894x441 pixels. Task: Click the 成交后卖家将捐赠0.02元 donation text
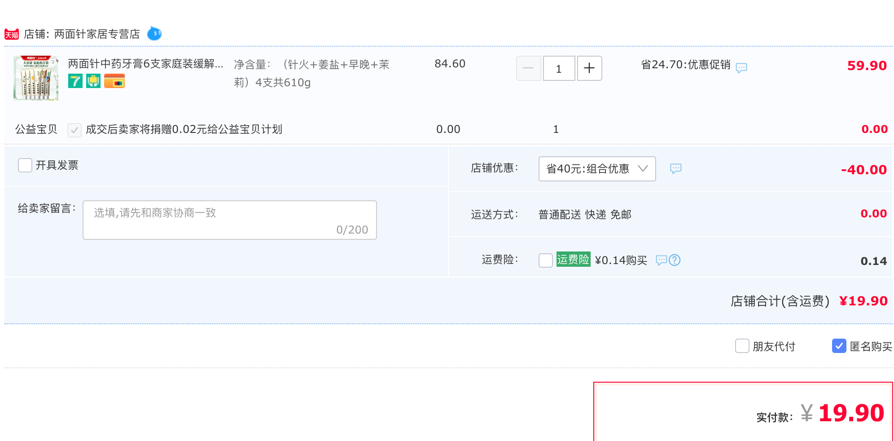point(184,129)
